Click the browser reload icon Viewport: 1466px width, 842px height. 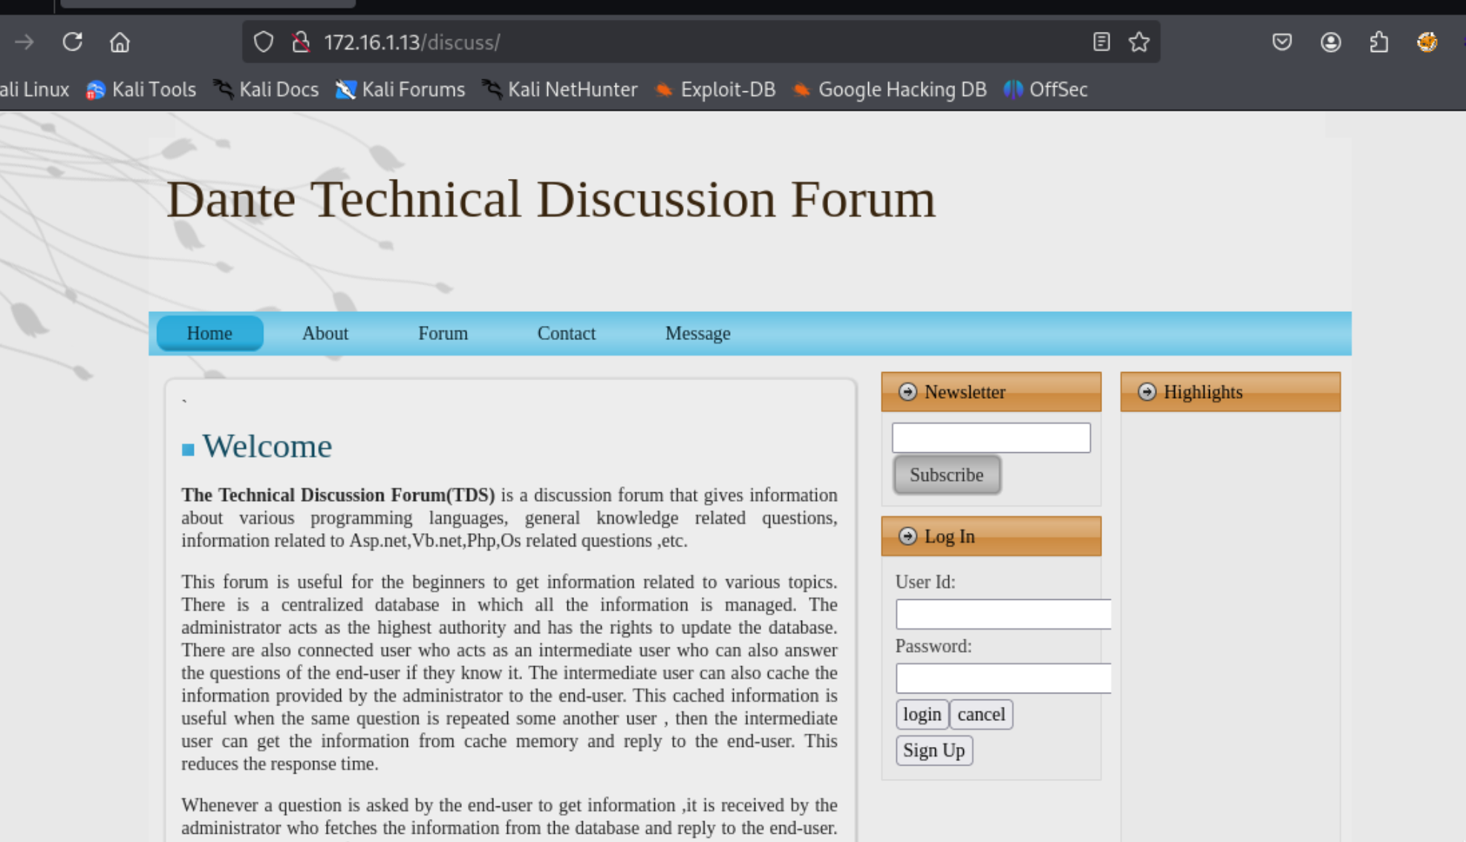pyautogui.click(x=72, y=42)
